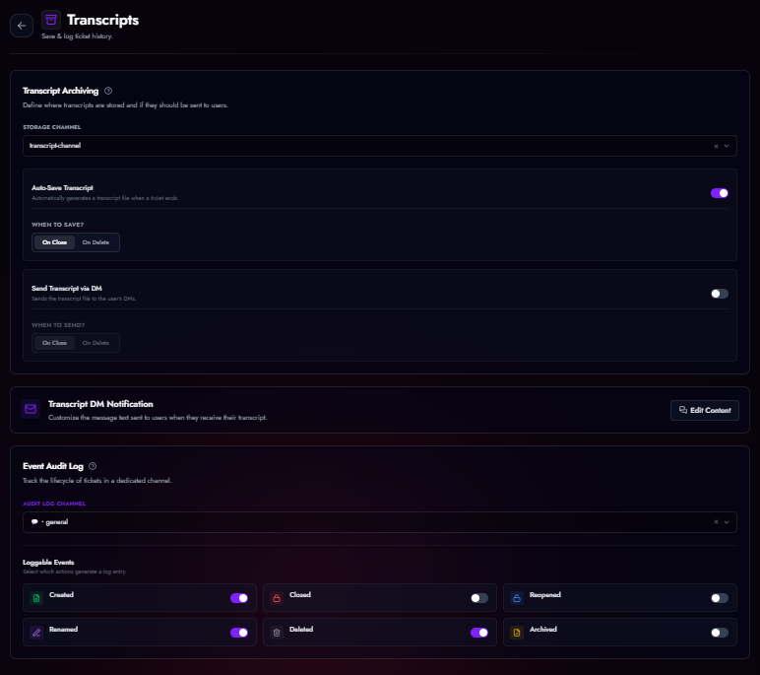
Task: Enable the Closed event toggle
Action: (x=479, y=598)
